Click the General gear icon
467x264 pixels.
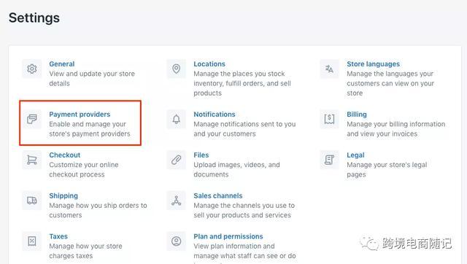click(32, 69)
